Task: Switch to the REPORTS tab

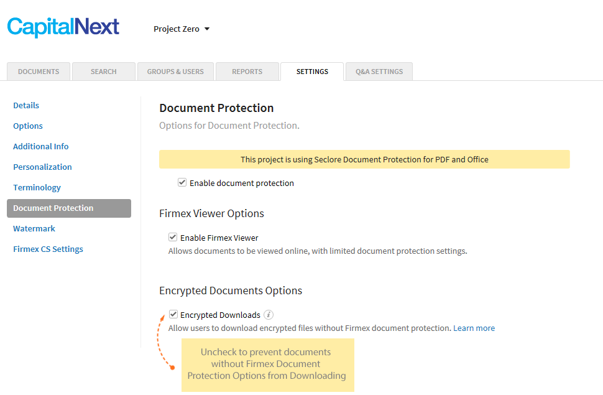Action: [247, 71]
